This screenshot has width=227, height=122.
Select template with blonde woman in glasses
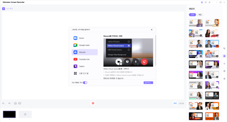(x=196, y=23)
